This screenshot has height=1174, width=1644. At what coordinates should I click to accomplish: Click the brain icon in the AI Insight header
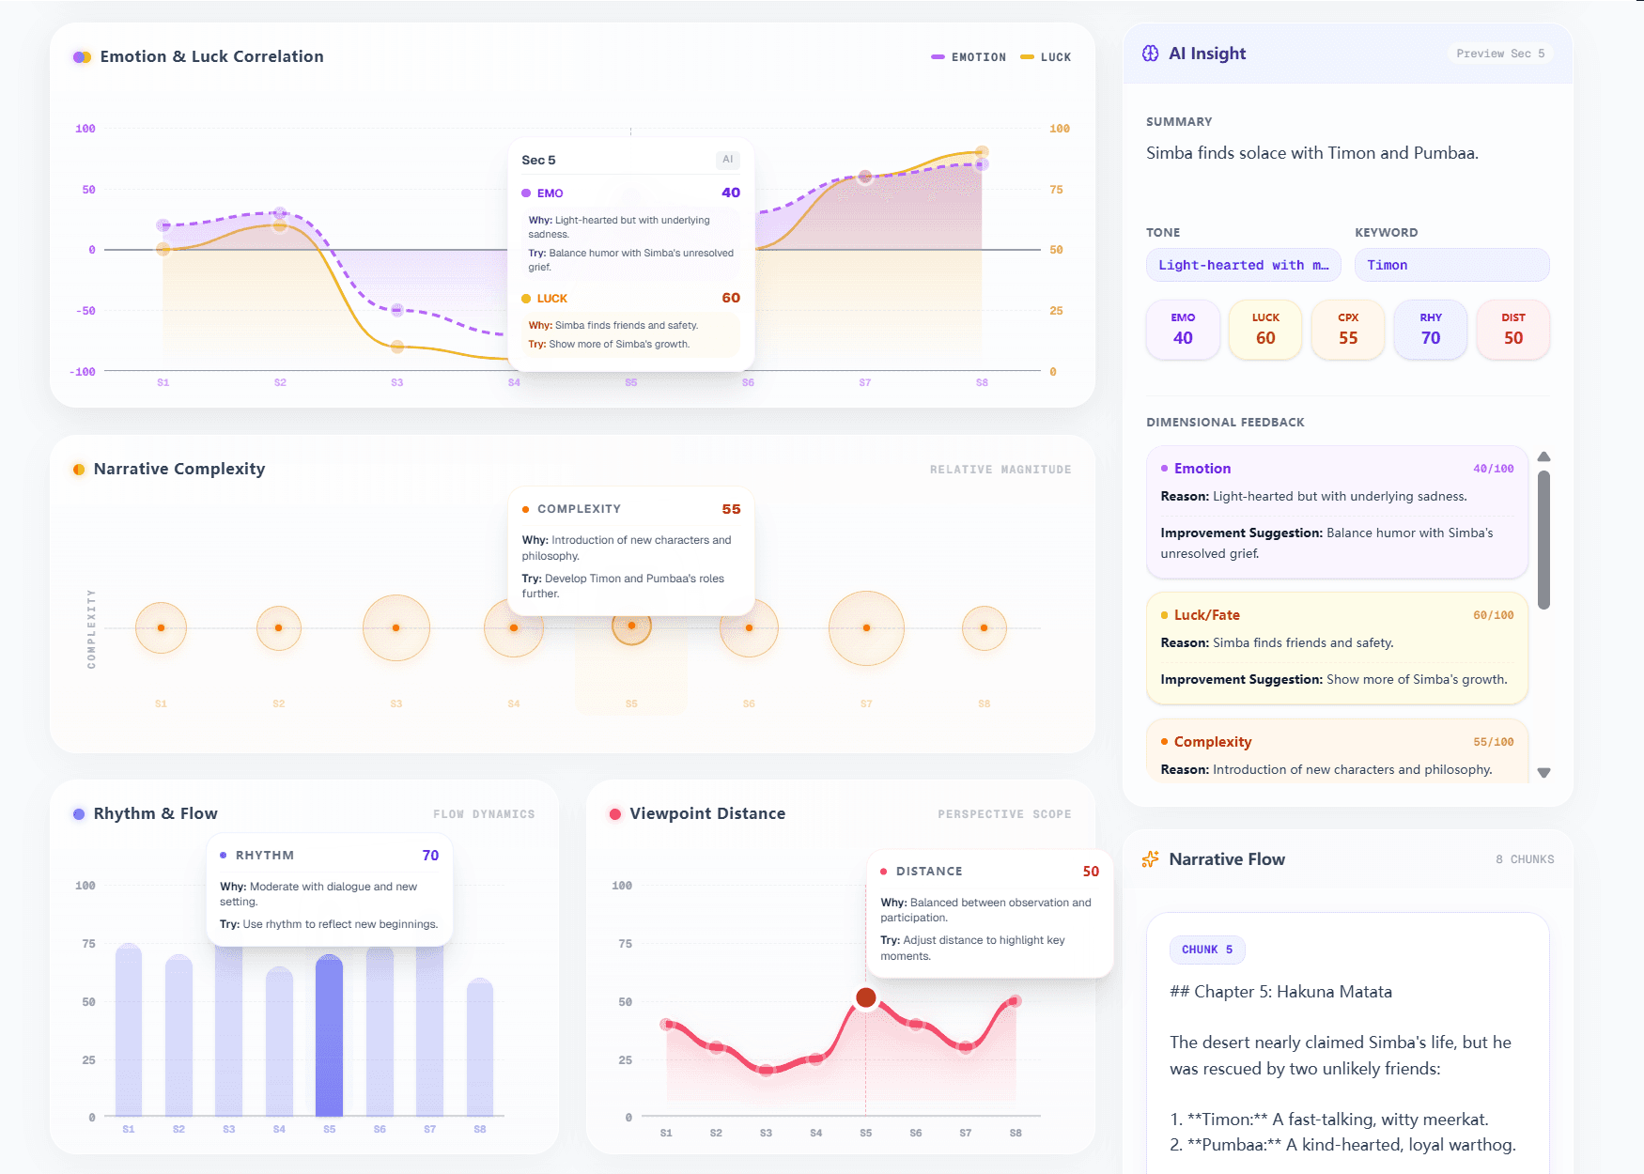click(x=1150, y=54)
